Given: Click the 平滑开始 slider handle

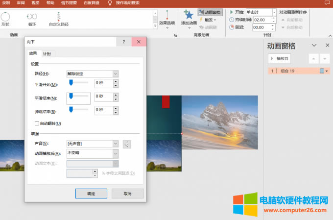Looking at the screenshot, I should tap(71, 83).
